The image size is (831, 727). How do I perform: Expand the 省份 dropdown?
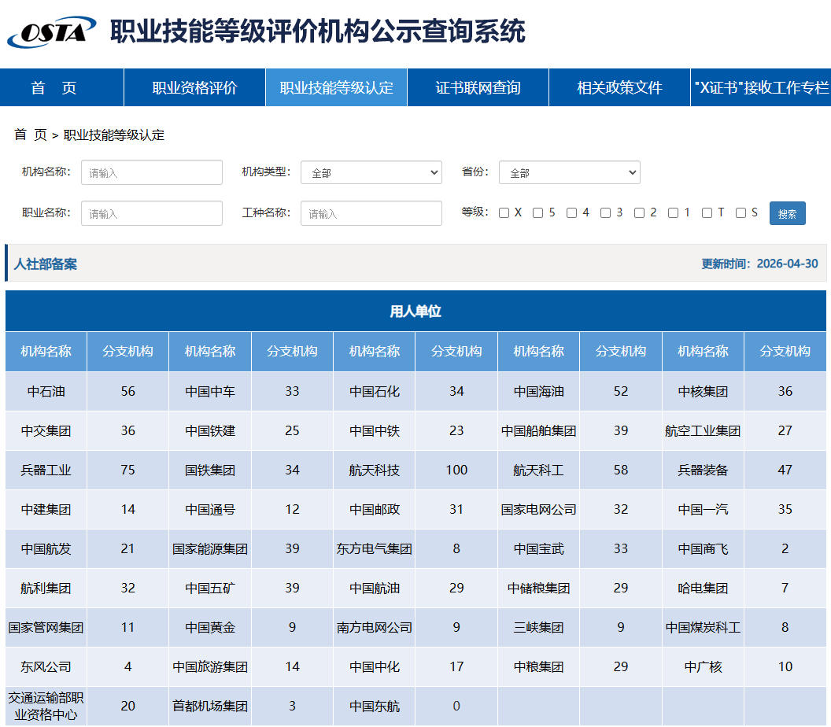click(569, 172)
